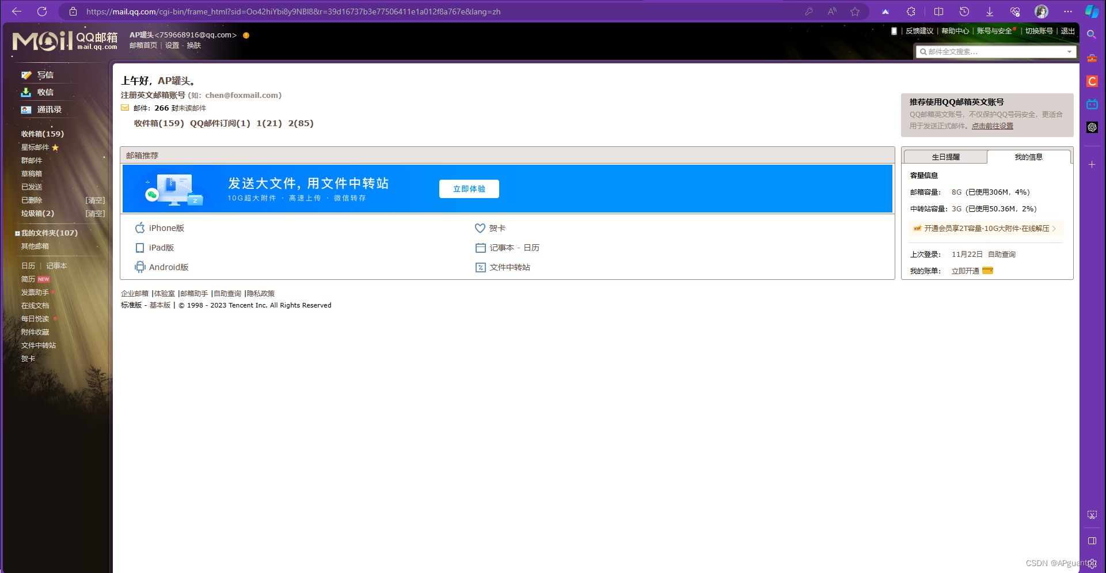The height and width of the screenshot is (573, 1106).
Task: Click the compose mail (写信) icon
Action: click(26, 75)
